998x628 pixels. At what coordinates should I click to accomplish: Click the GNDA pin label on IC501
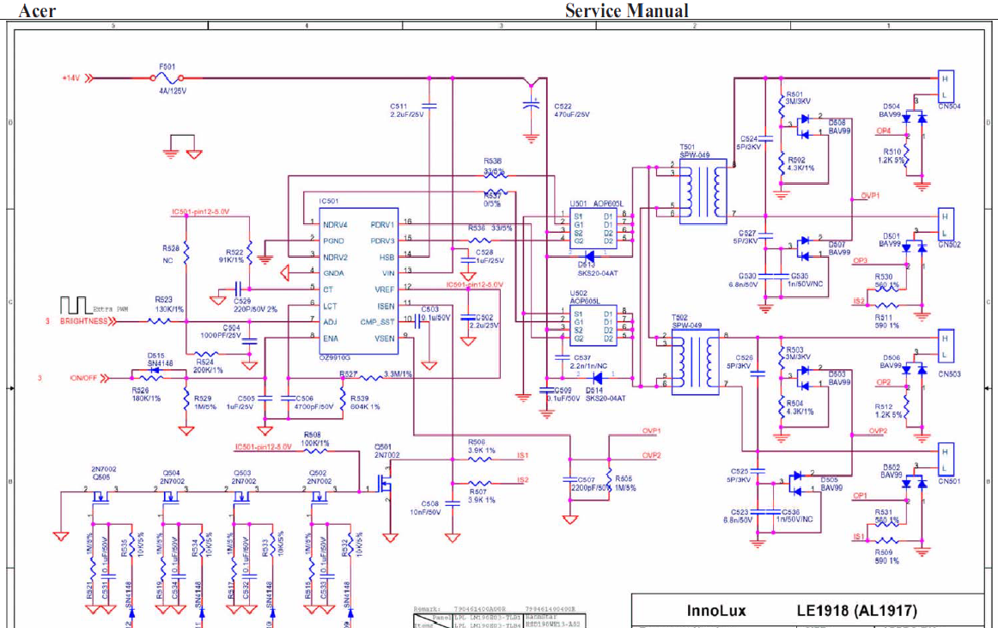(x=333, y=273)
